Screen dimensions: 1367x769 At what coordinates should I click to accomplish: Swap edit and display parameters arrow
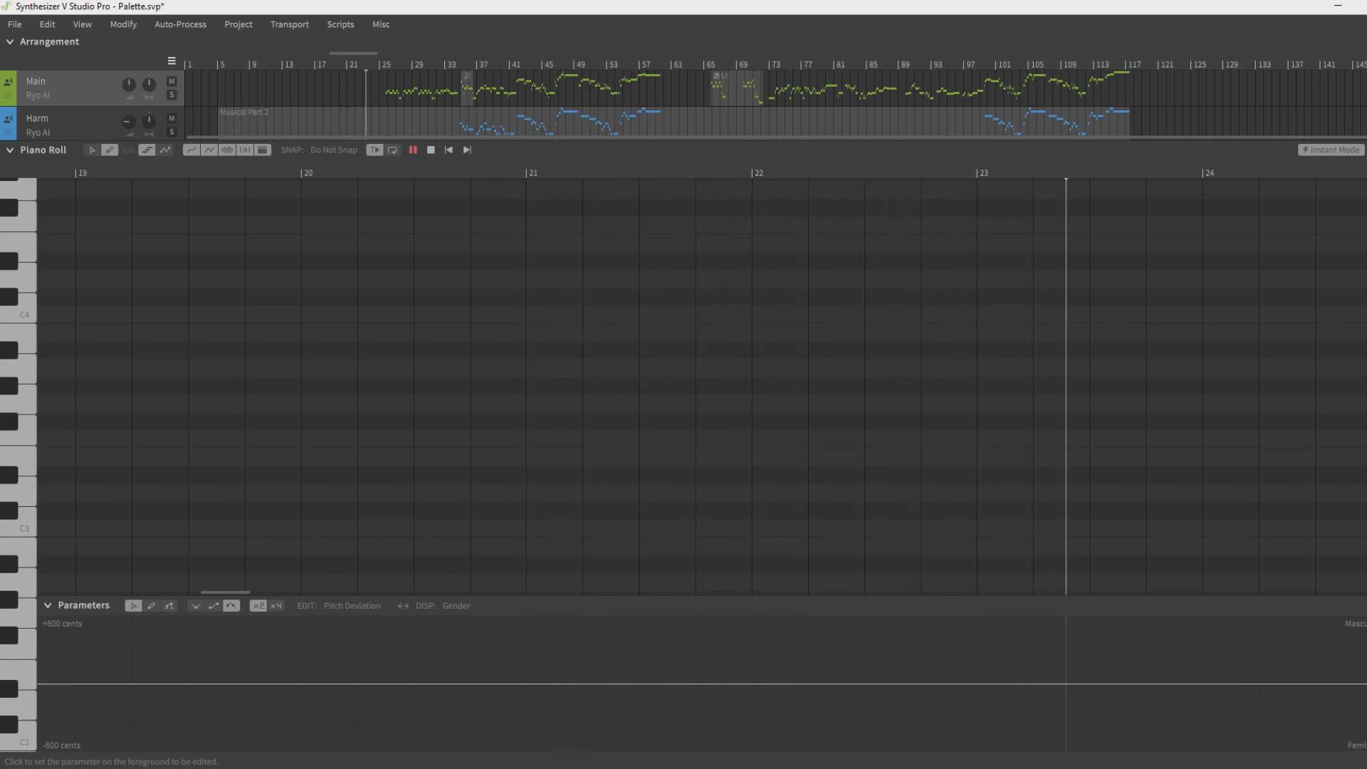click(x=403, y=606)
